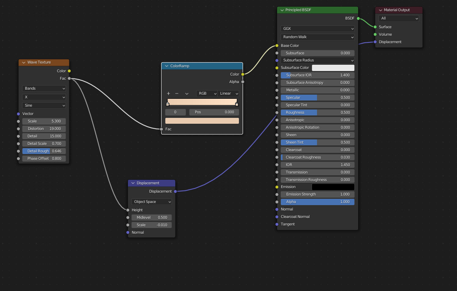
Task: Open the ColorRamp RGB color mode dropdown
Action: 207,93
